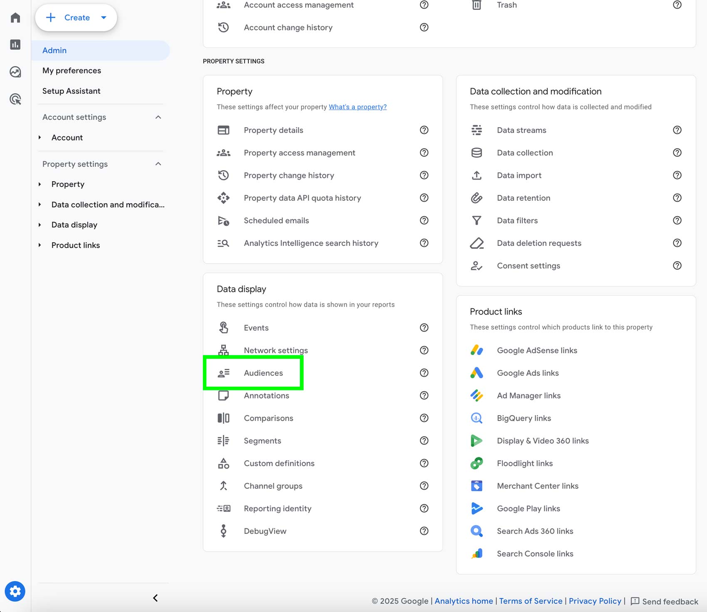Open Search Console links
707x612 pixels.
(535, 553)
